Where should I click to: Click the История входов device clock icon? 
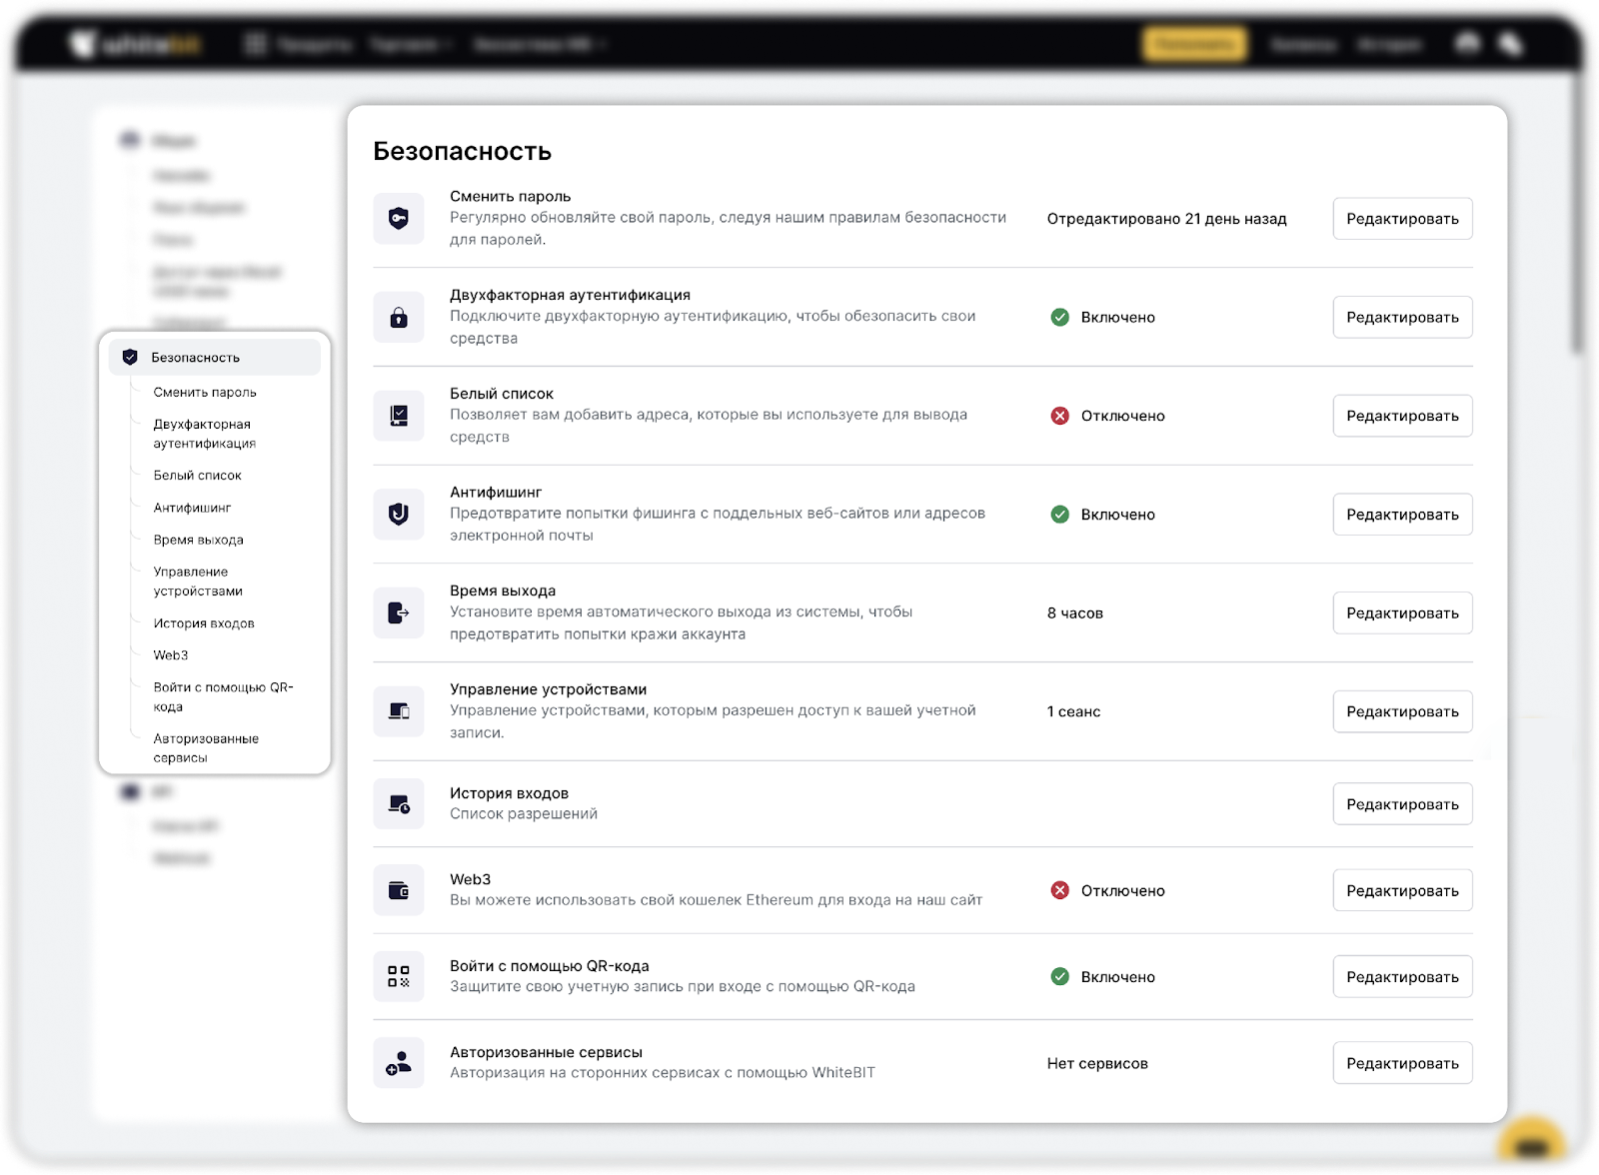click(398, 804)
